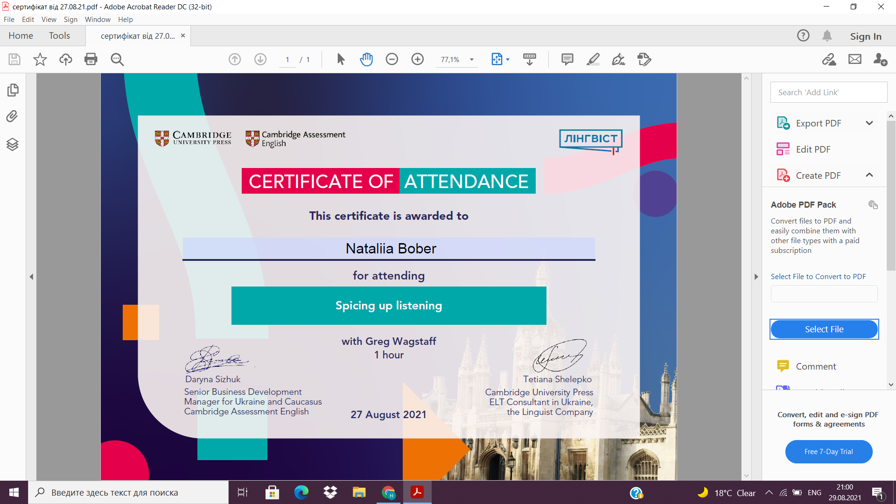Click the Print file icon
896x504 pixels.
click(x=91, y=59)
